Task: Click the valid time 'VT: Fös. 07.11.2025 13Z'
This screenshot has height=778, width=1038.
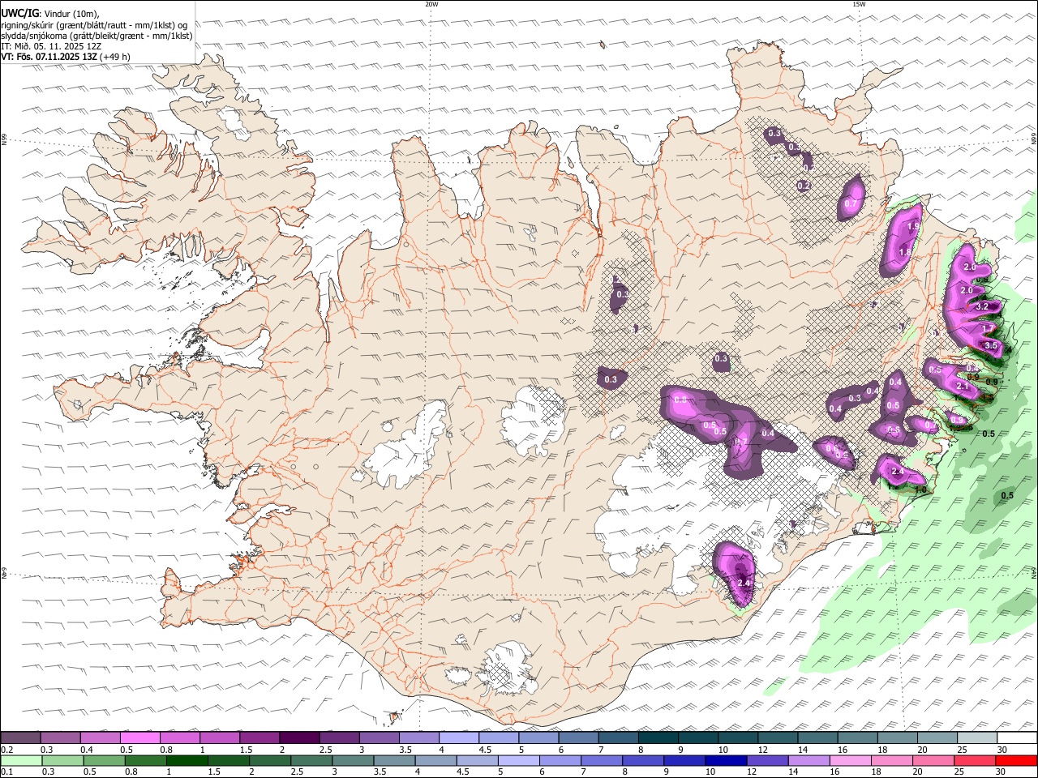Action: 49,57
